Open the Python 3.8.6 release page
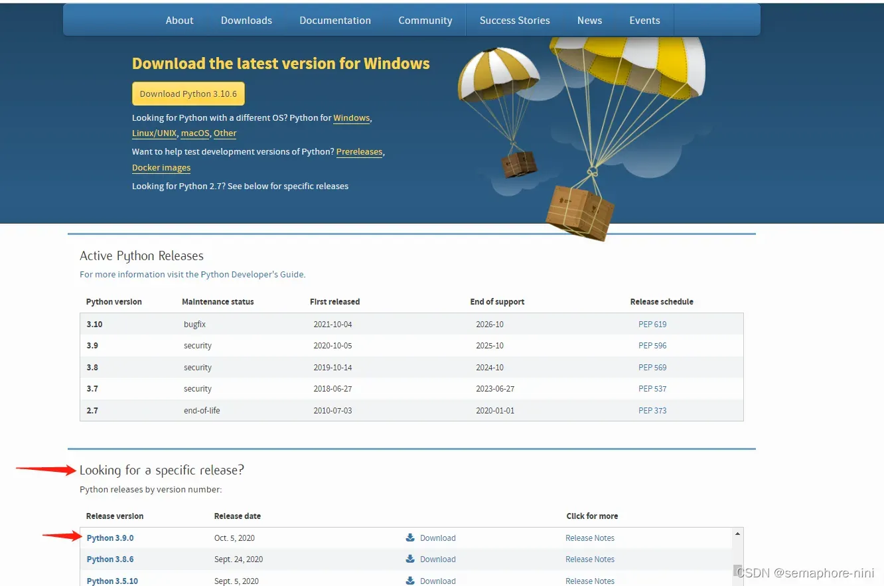This screenshot has width=884, height=586. pyautogui.click(x=110, y=559)
